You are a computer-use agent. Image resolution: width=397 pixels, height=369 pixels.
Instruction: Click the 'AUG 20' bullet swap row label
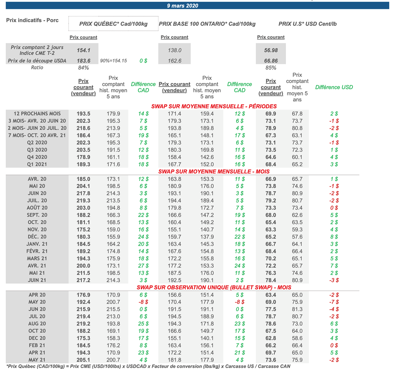37,324
